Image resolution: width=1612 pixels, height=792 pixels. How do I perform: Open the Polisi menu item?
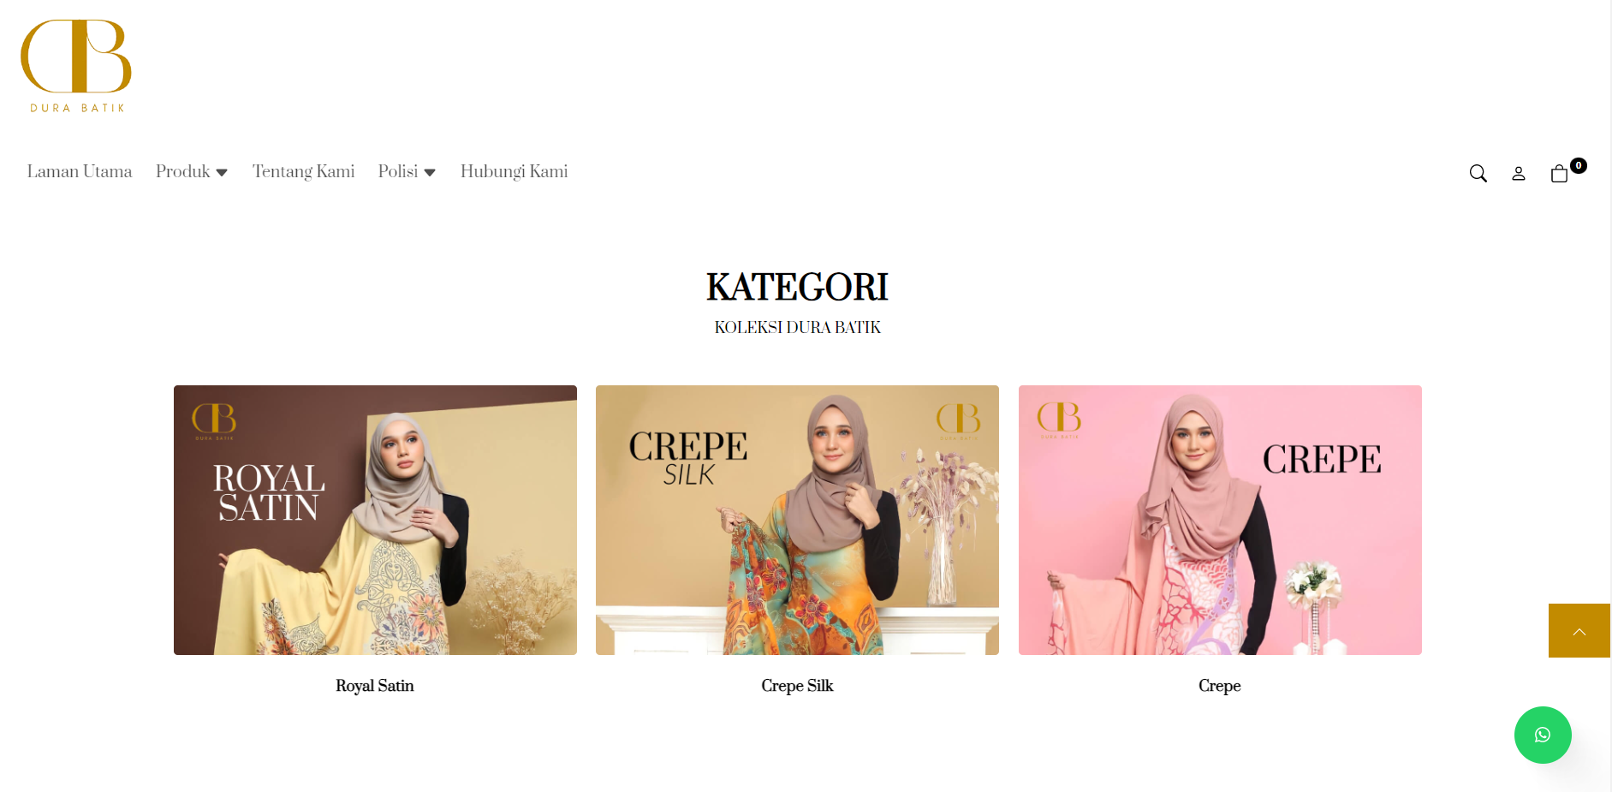point(398,171)
